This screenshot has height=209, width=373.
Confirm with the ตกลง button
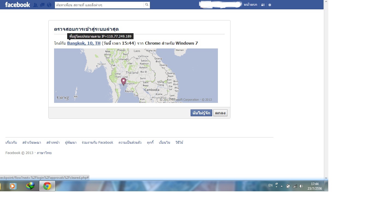pyautogui.click(x=220, y=113)
